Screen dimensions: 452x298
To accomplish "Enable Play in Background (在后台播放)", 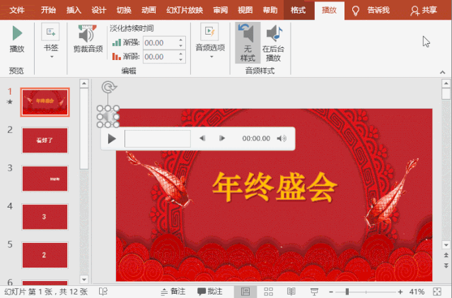I will tap(272, 42).
